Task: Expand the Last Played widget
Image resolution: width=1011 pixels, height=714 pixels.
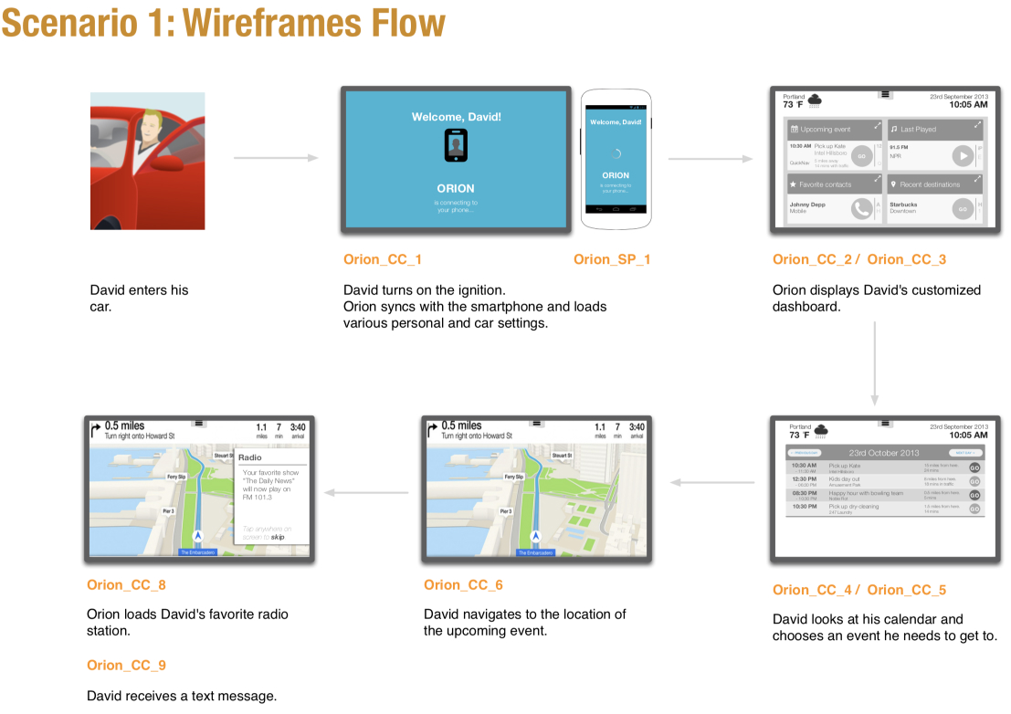Action: coord(976,124)
